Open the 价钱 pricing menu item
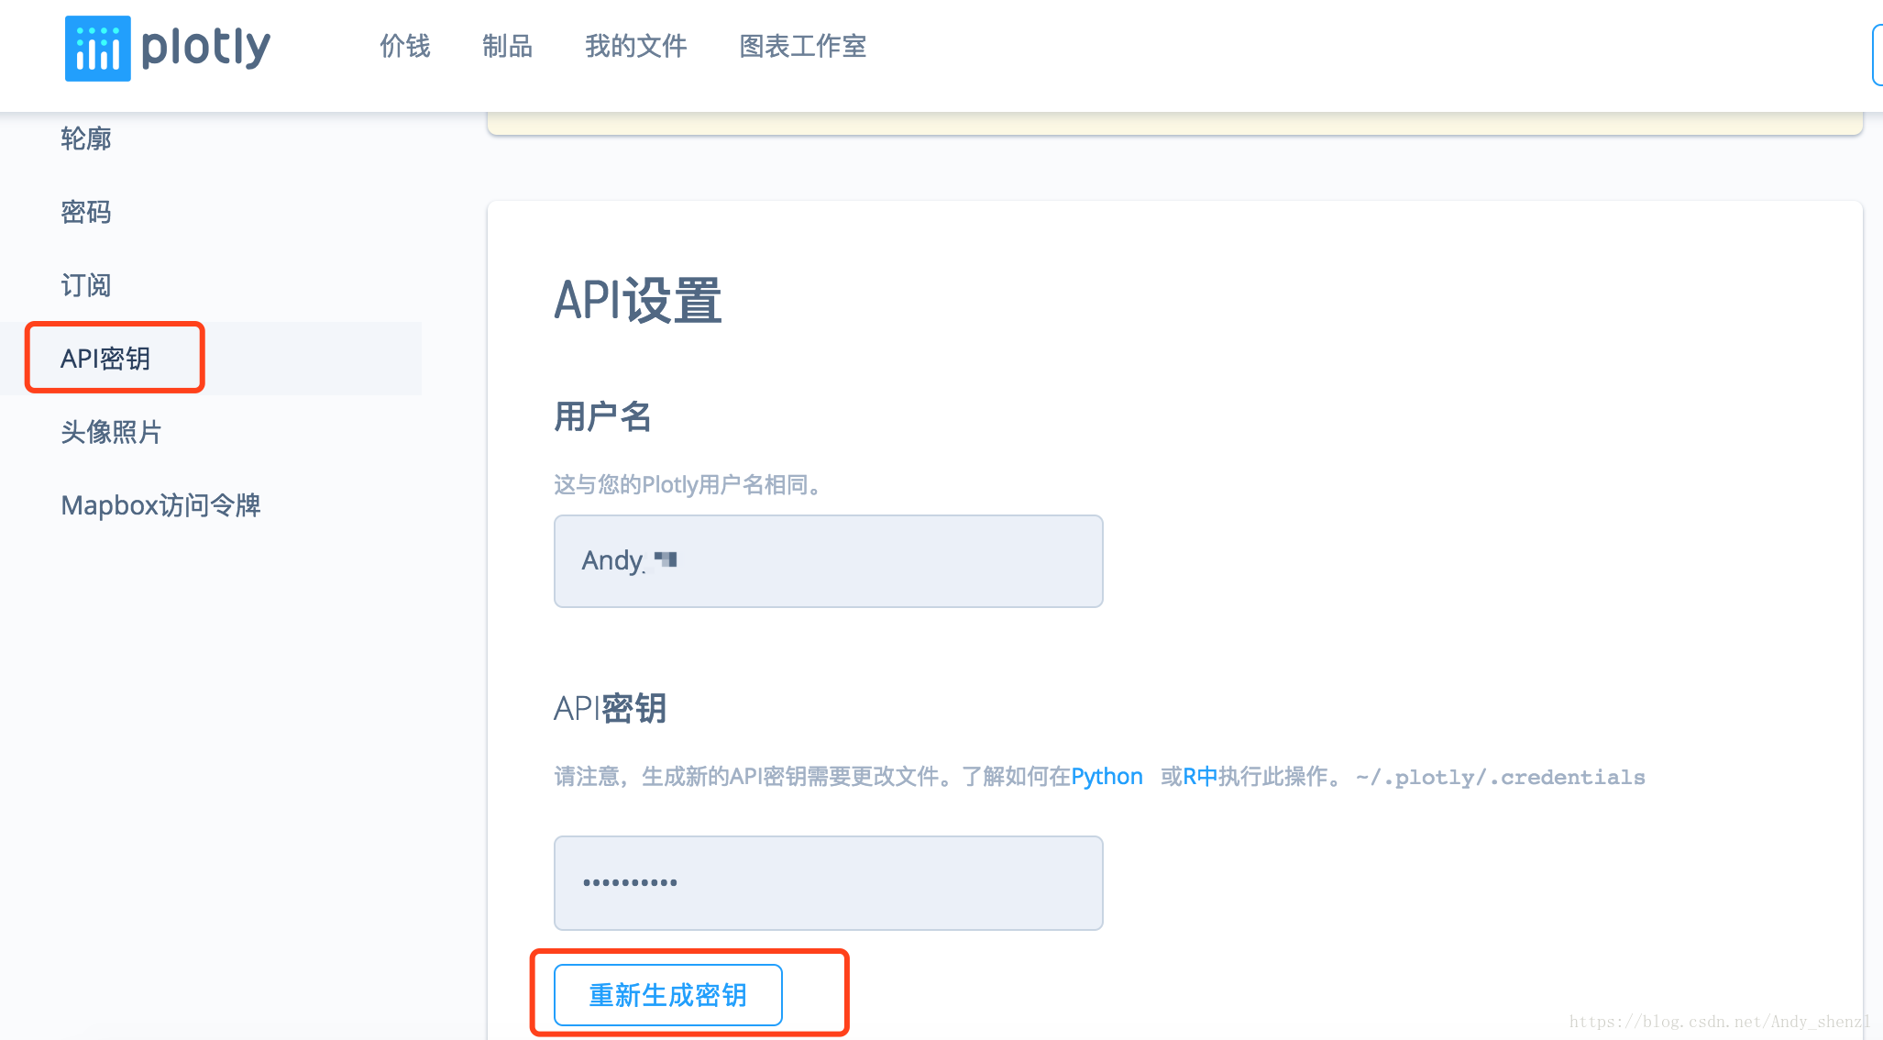 coord(404,46)
